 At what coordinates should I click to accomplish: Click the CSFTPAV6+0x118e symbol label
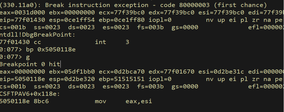click(x=30, y=94)
